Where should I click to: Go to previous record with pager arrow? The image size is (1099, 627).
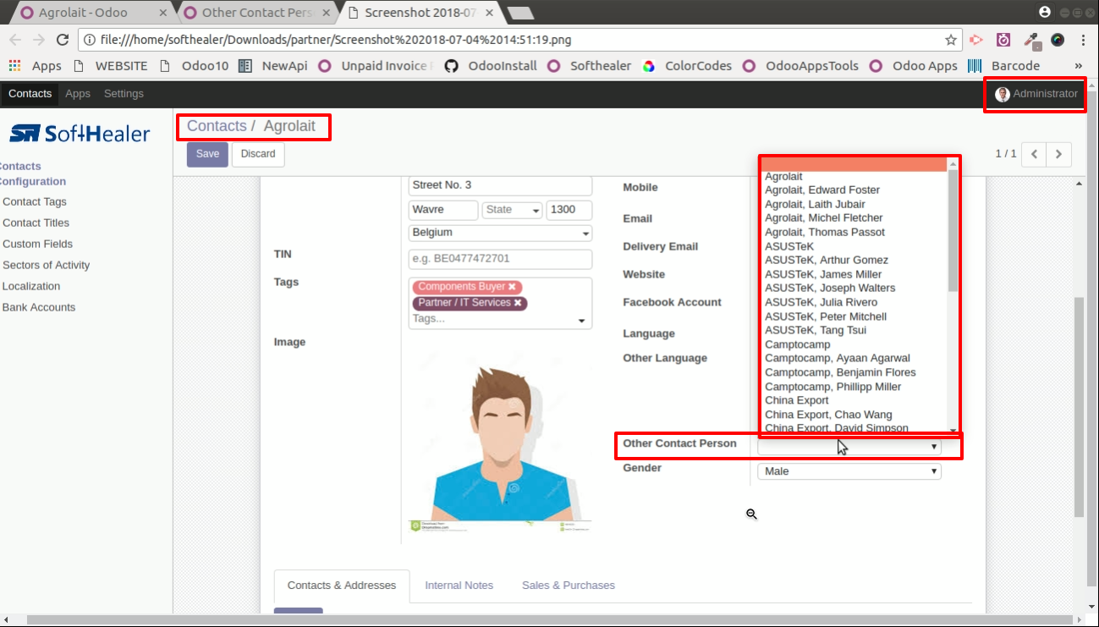[1034, 154]
